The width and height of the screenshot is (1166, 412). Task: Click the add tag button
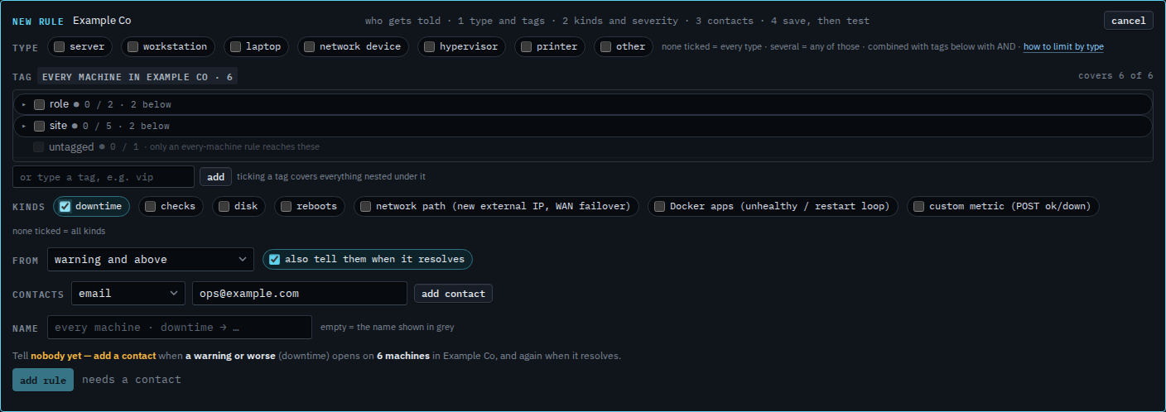coord(215,177)
